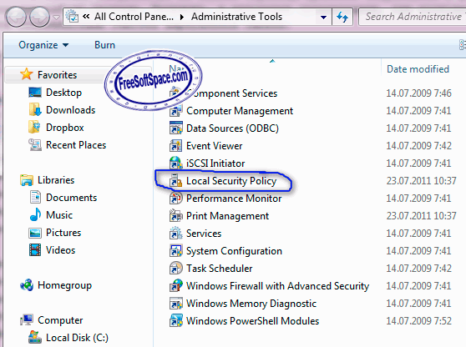
Task: Open the Music library
Action: [59, 215]
